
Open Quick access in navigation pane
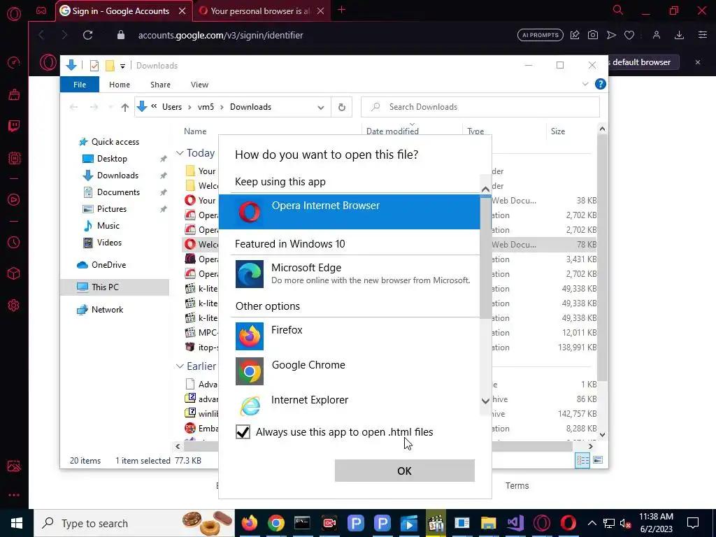click(x=115, y=142)
